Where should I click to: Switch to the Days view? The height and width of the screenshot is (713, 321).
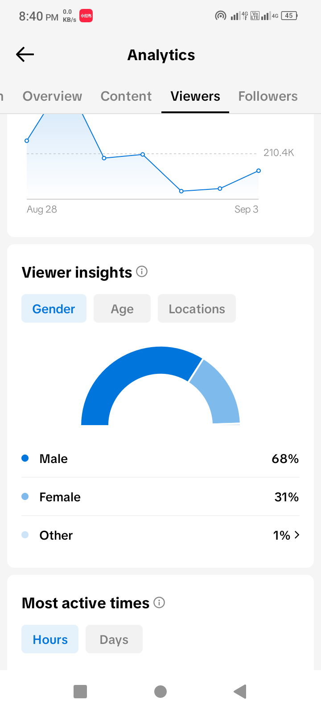point(114,639)
